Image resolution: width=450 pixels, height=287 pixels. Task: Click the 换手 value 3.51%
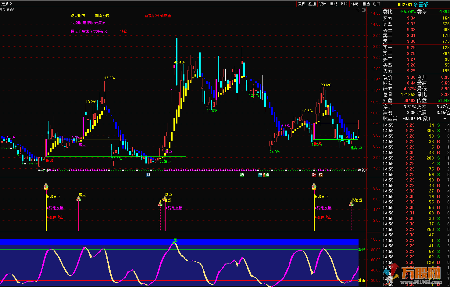(410, 107)
